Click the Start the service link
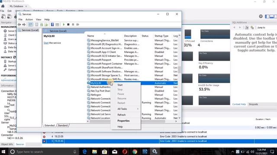Screen dimensions: 277x155 pos(46,43)
